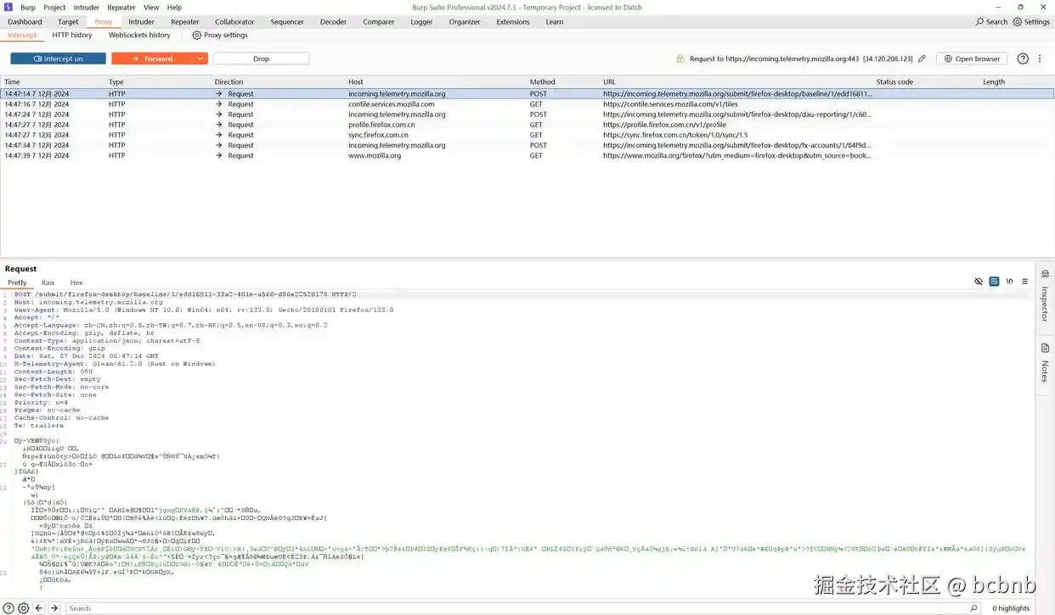
Task: Switch to the Target tab
Action: point(68,22)
